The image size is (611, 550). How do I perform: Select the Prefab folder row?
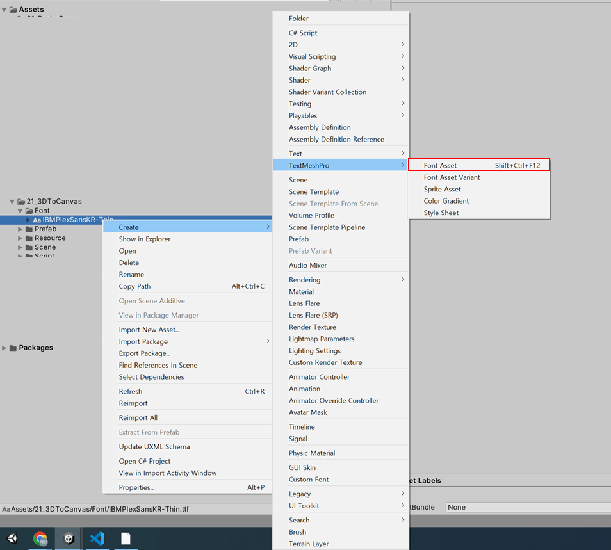(x=51, y=229)
